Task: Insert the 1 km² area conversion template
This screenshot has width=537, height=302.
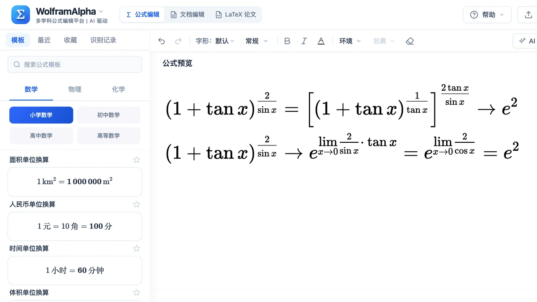Action: pos(75,182)
